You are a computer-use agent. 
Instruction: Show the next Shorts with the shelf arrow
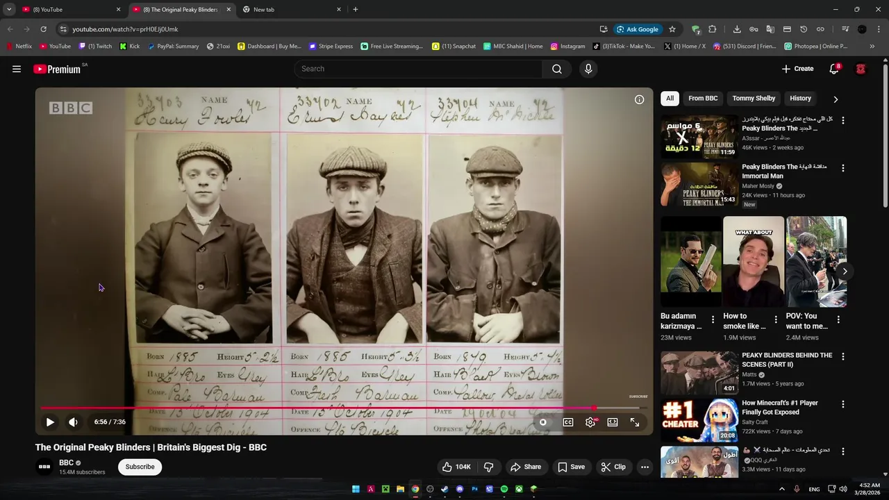(845, 271)
